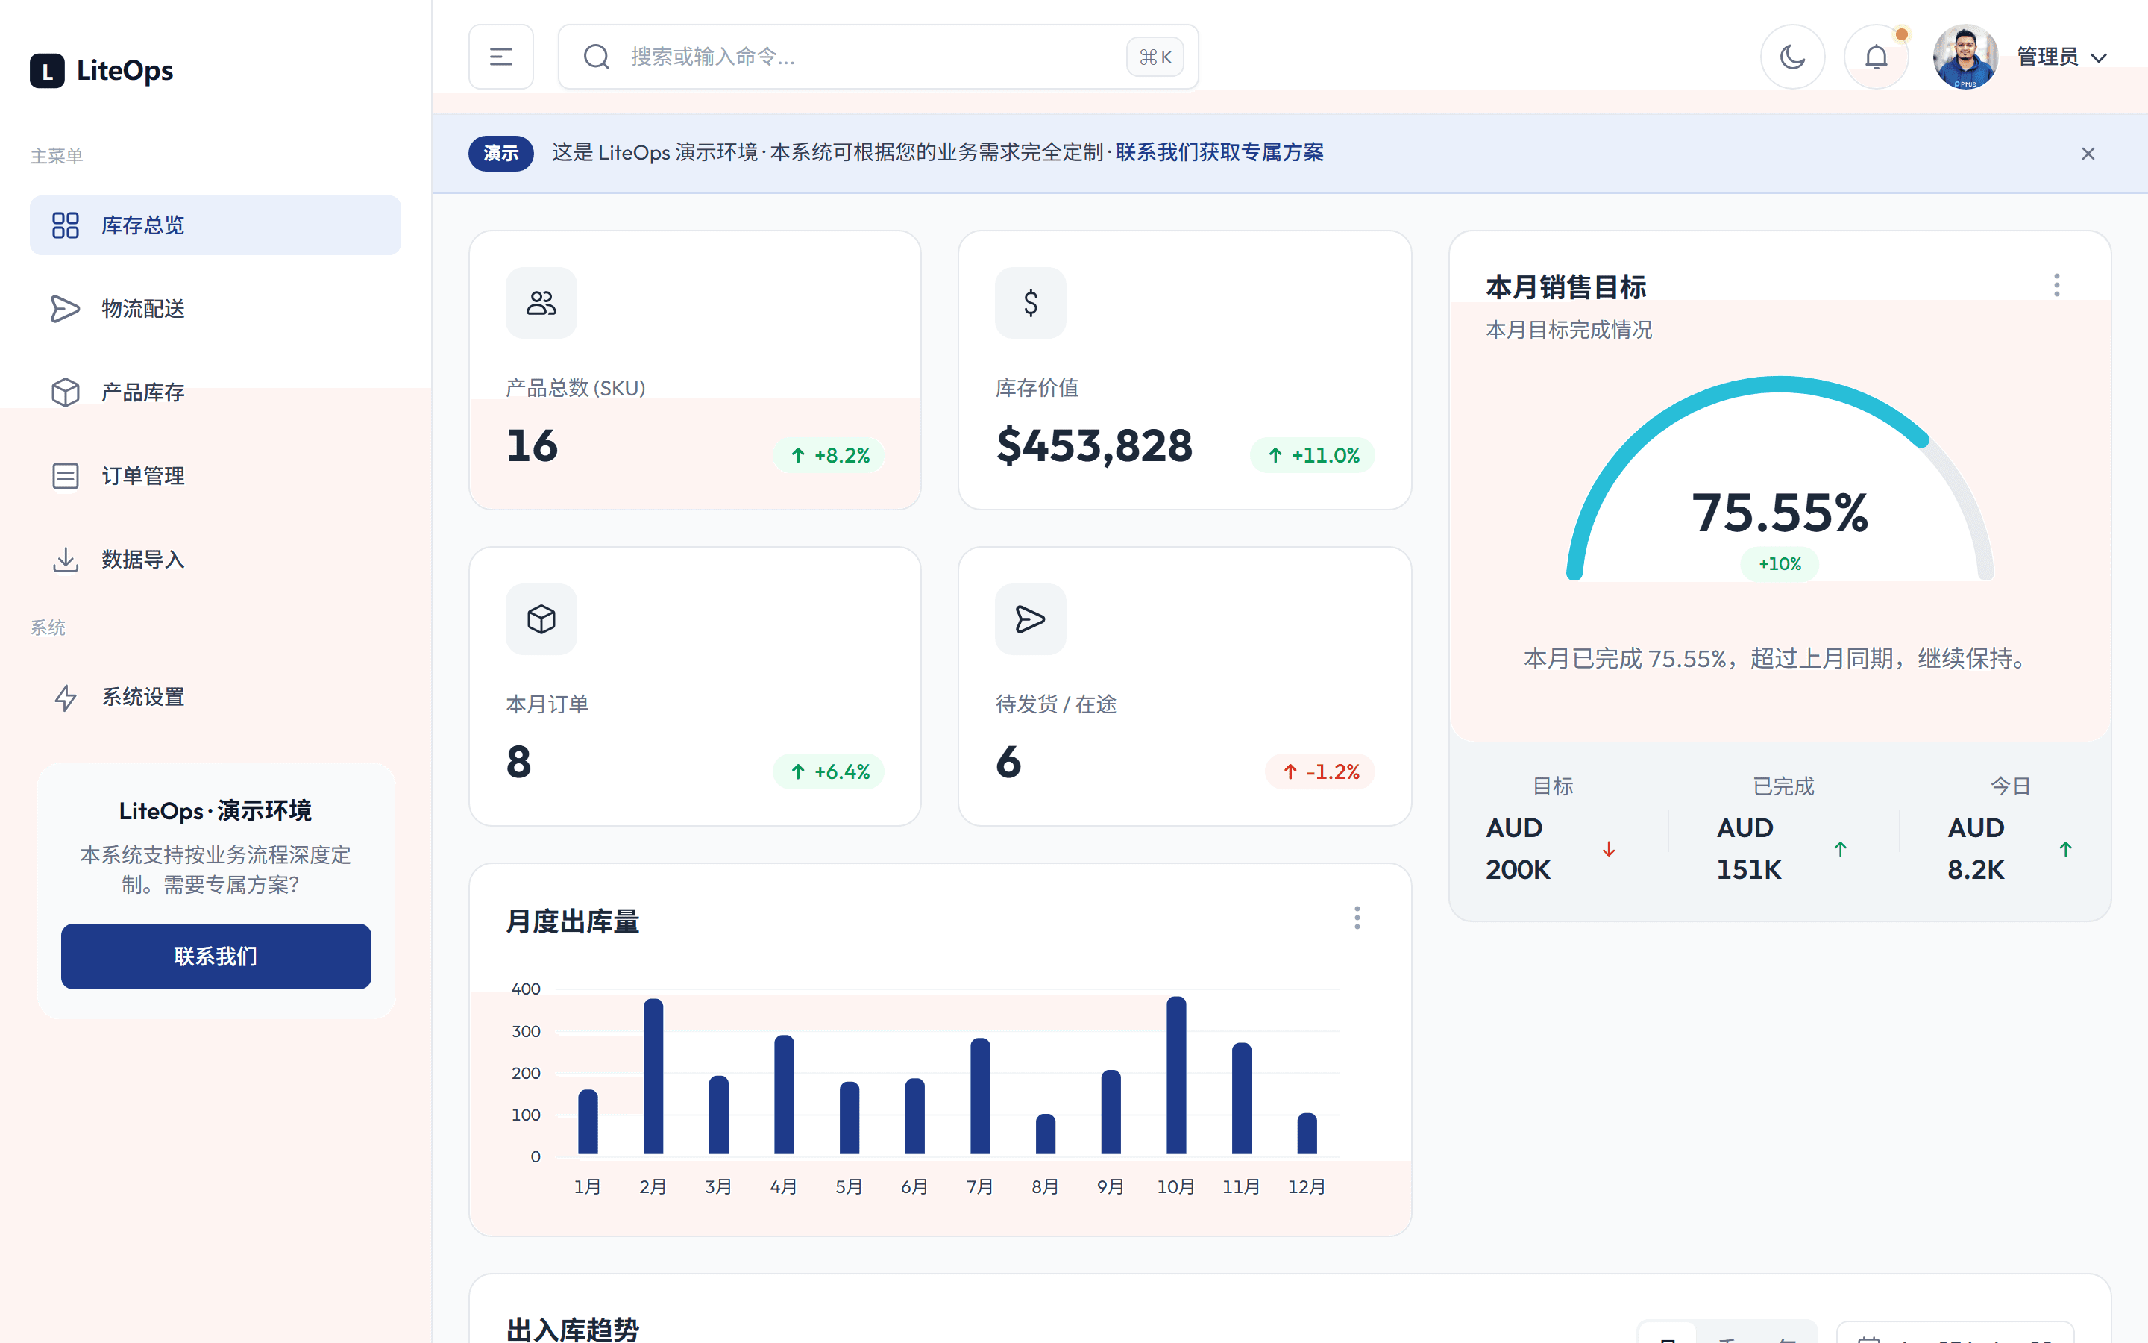Viewport: 2148px width, 1343px height.
Task: Click the search magnifier icon
Action: 596,56
